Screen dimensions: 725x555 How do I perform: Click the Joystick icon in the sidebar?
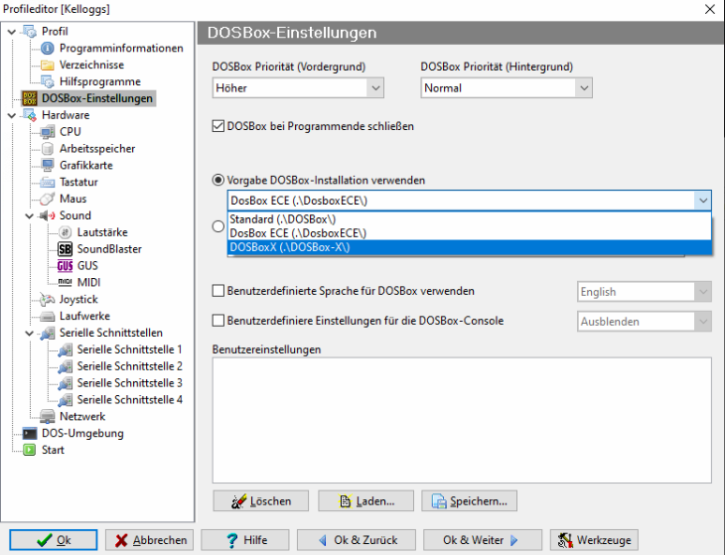pyautogui.click(x=48, y=300)
